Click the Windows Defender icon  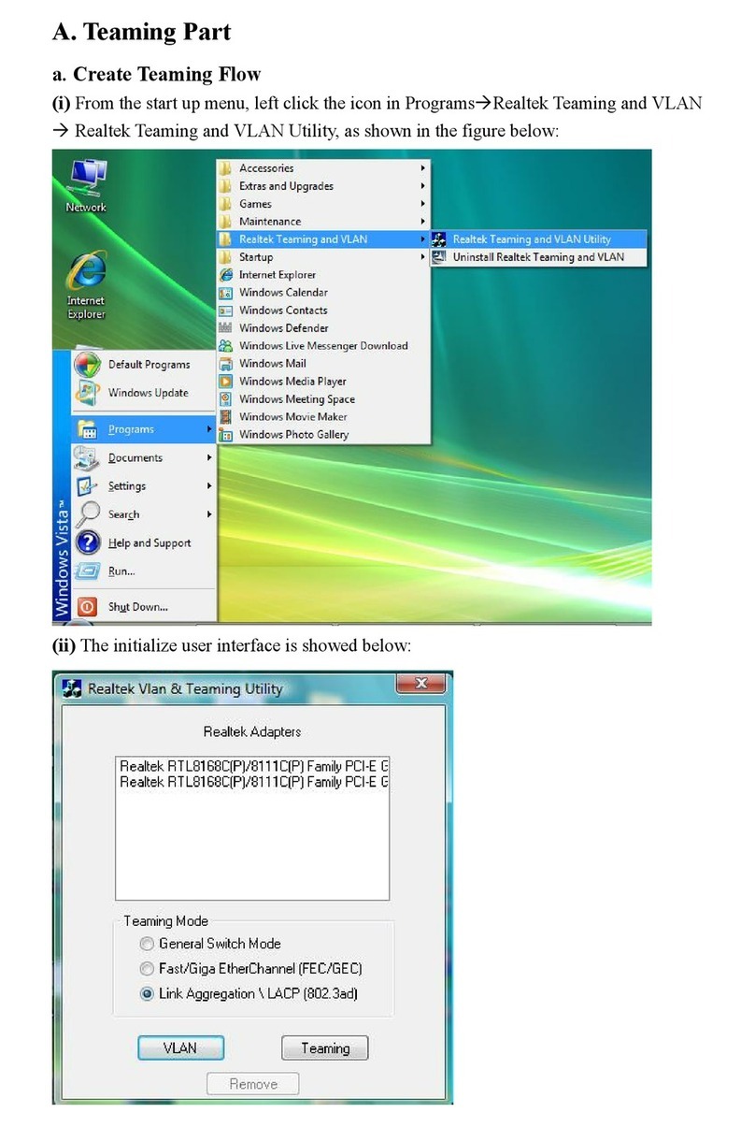coord(225,328)
